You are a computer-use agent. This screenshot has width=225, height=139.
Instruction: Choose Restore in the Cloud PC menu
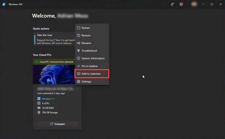coord(92,35)
